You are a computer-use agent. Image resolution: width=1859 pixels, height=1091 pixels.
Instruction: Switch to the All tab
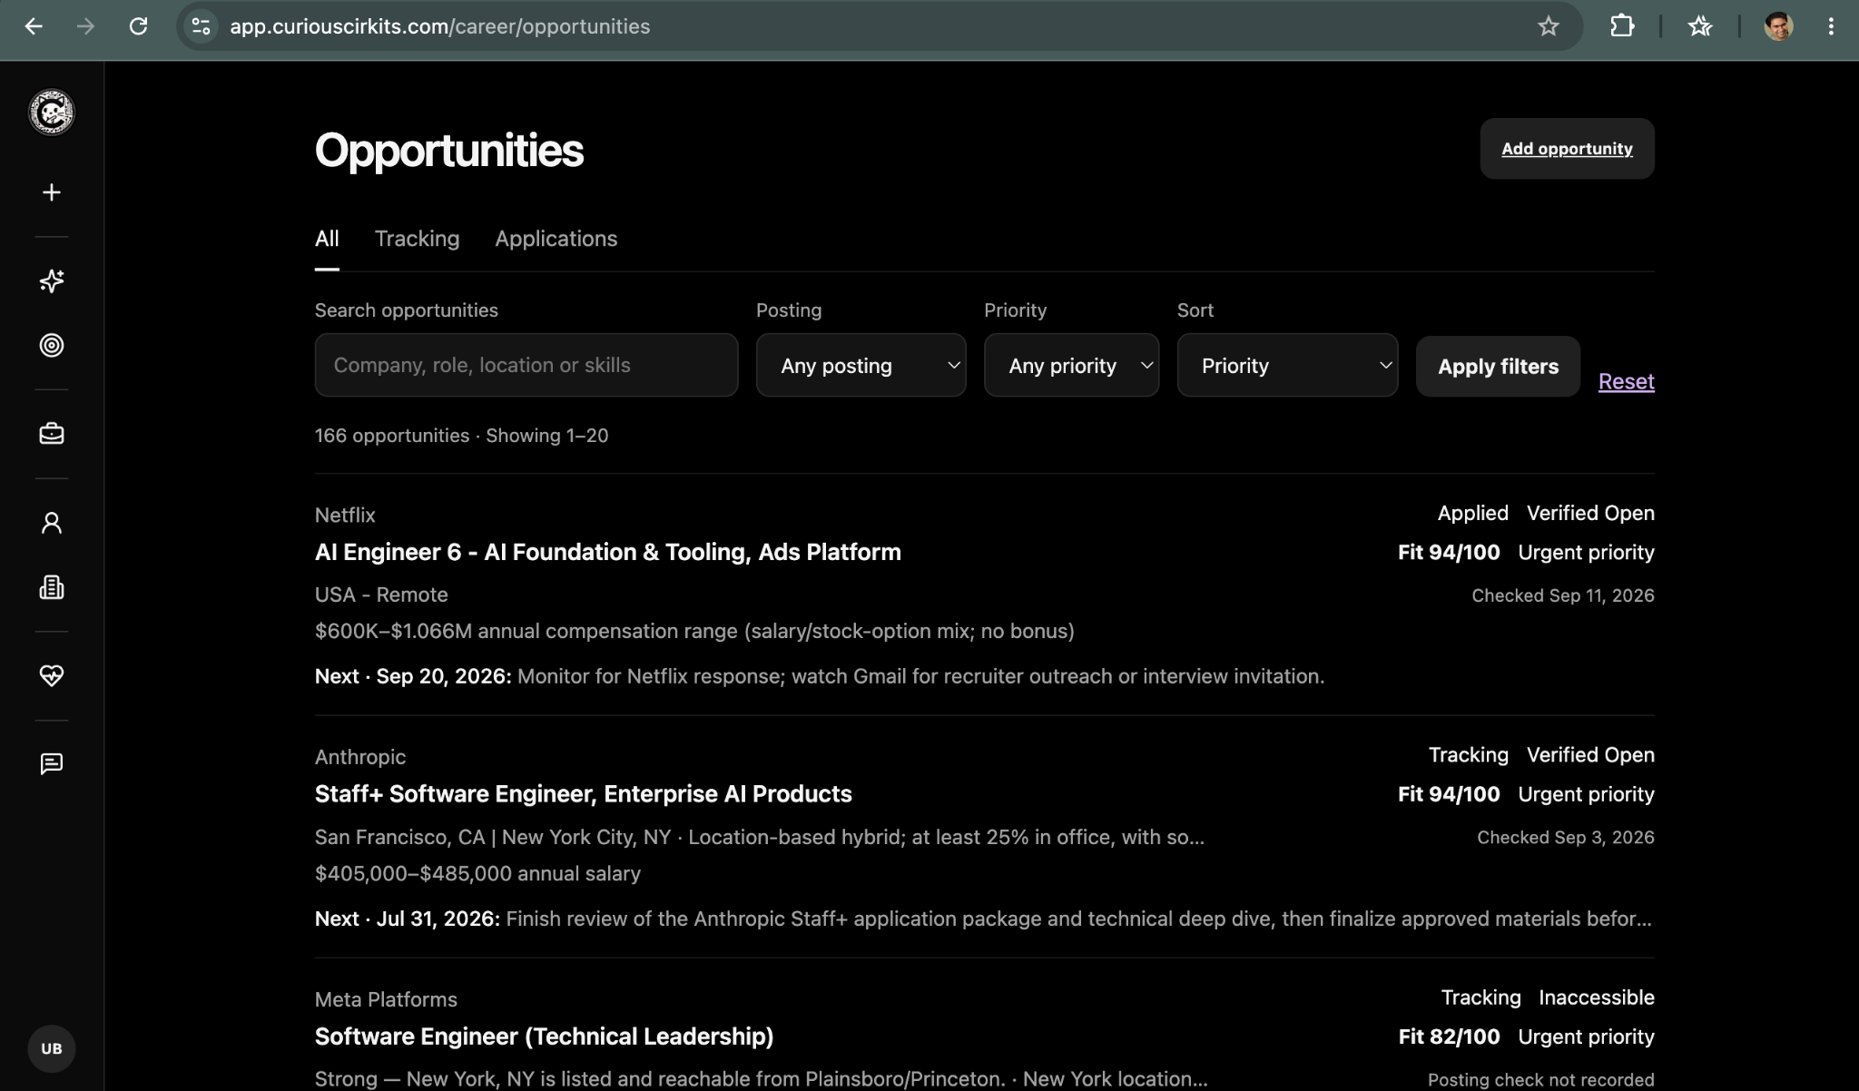pyautogui.click(x=327, y=239)
